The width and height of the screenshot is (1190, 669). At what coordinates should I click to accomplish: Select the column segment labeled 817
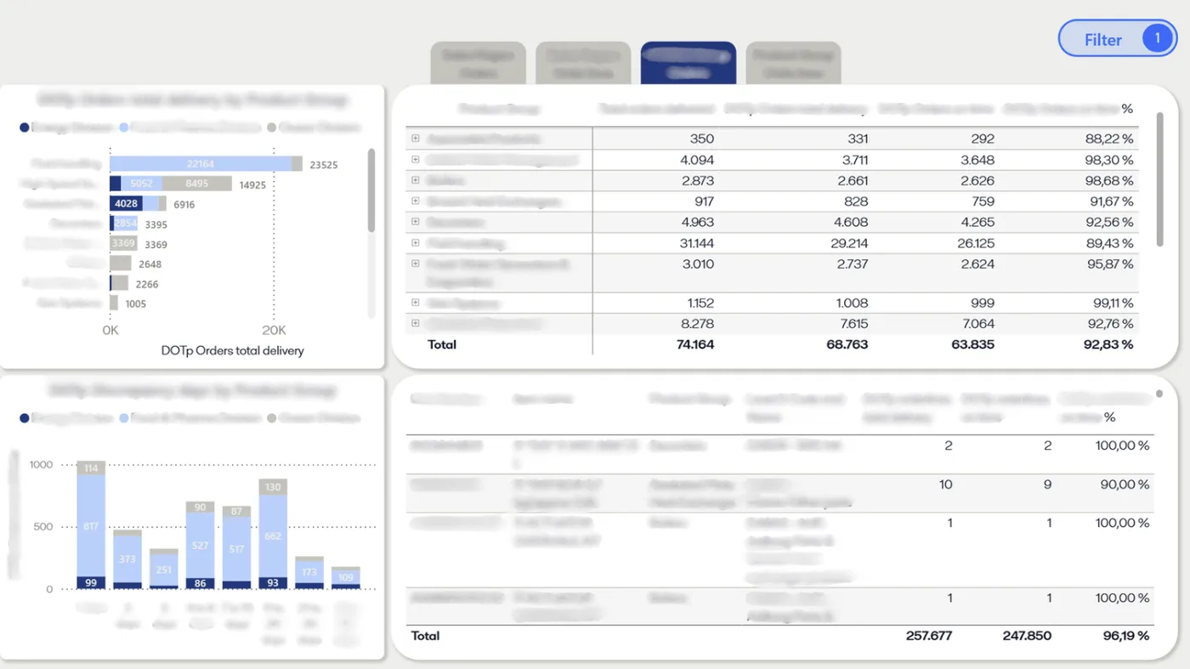[x=91, y=525]
